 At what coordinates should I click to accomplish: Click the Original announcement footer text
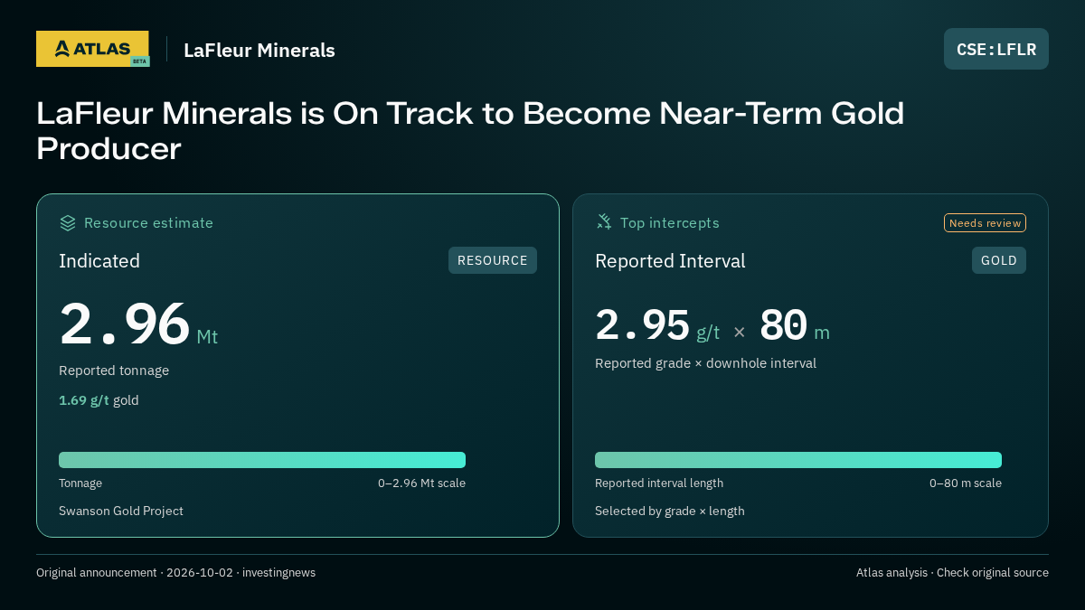point(175,573)
